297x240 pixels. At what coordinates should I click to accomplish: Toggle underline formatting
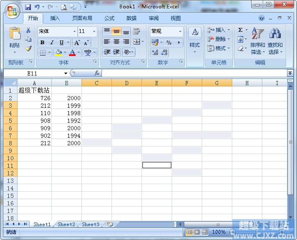[61, 43]
